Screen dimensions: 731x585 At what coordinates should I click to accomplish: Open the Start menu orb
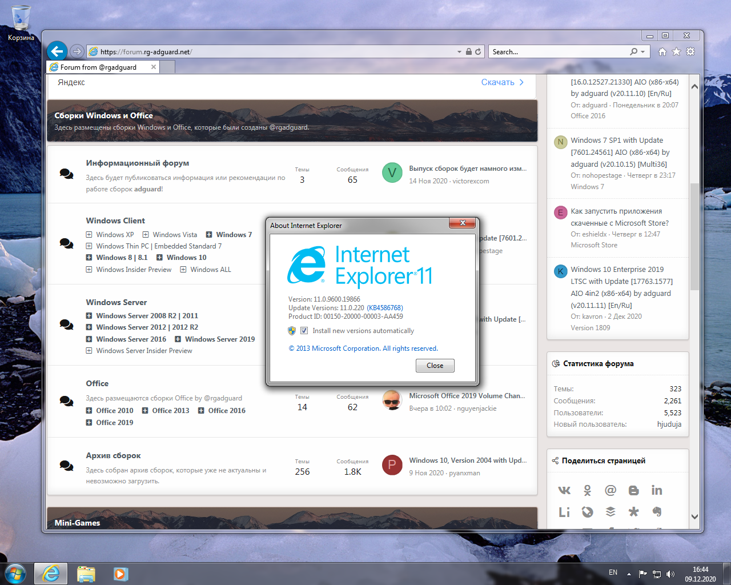pos(15,574)
